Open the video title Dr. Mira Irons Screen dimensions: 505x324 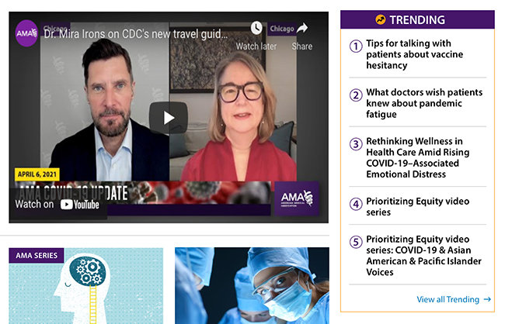click(x=136, y=34)
